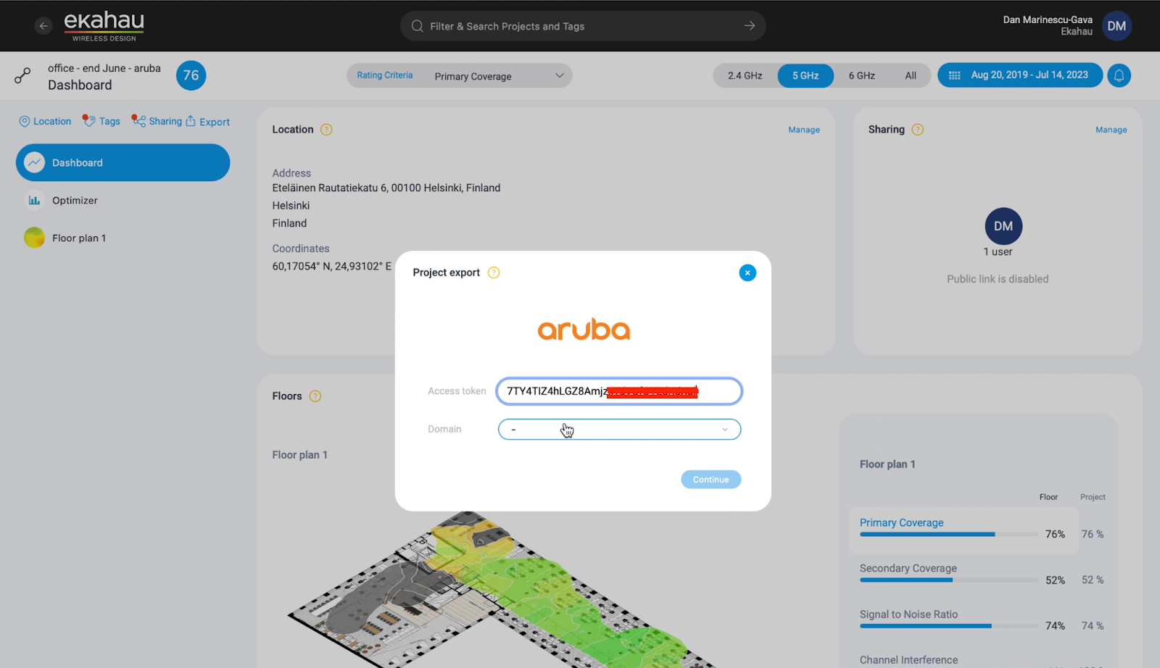Show help for Floors section

[x=315, y=396]
